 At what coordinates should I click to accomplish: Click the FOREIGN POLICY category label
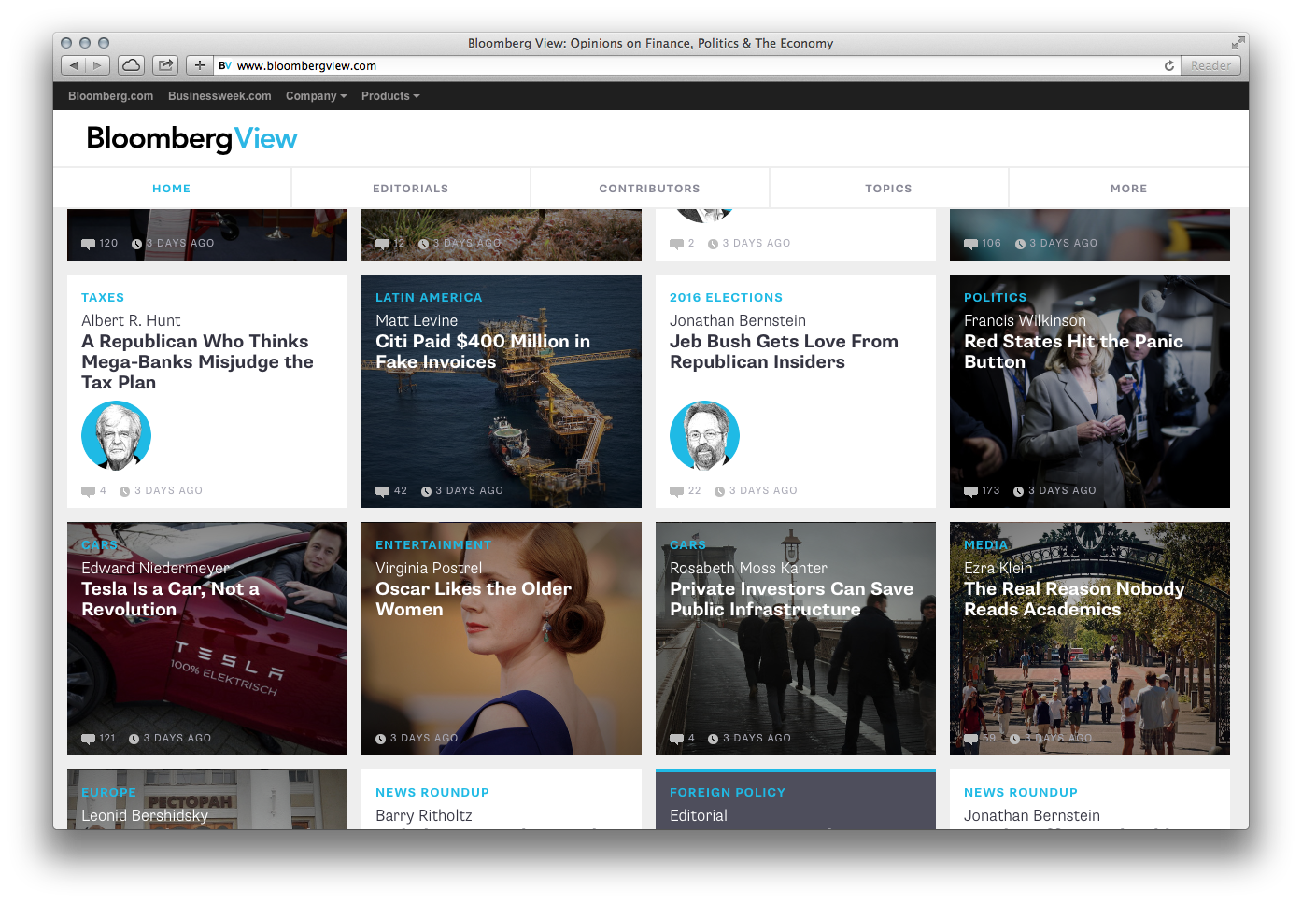click(728, 793)
